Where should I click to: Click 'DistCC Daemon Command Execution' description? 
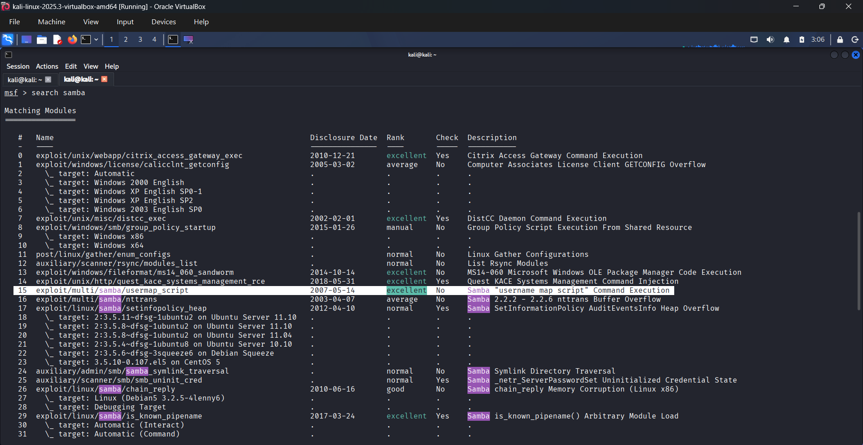coord(537,219)
